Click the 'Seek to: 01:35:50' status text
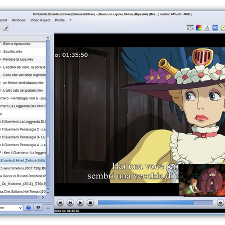225x225 pixels. click(67, 211)
